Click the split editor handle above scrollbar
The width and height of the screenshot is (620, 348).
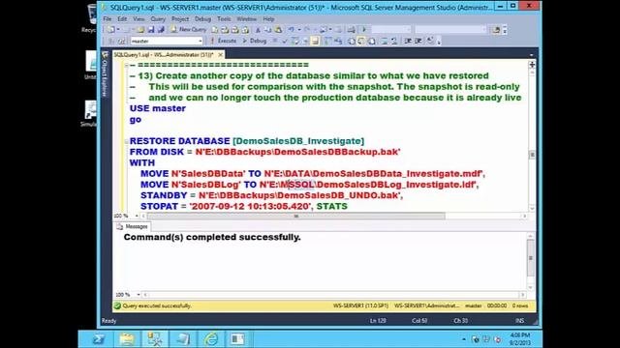coord(532,65)
